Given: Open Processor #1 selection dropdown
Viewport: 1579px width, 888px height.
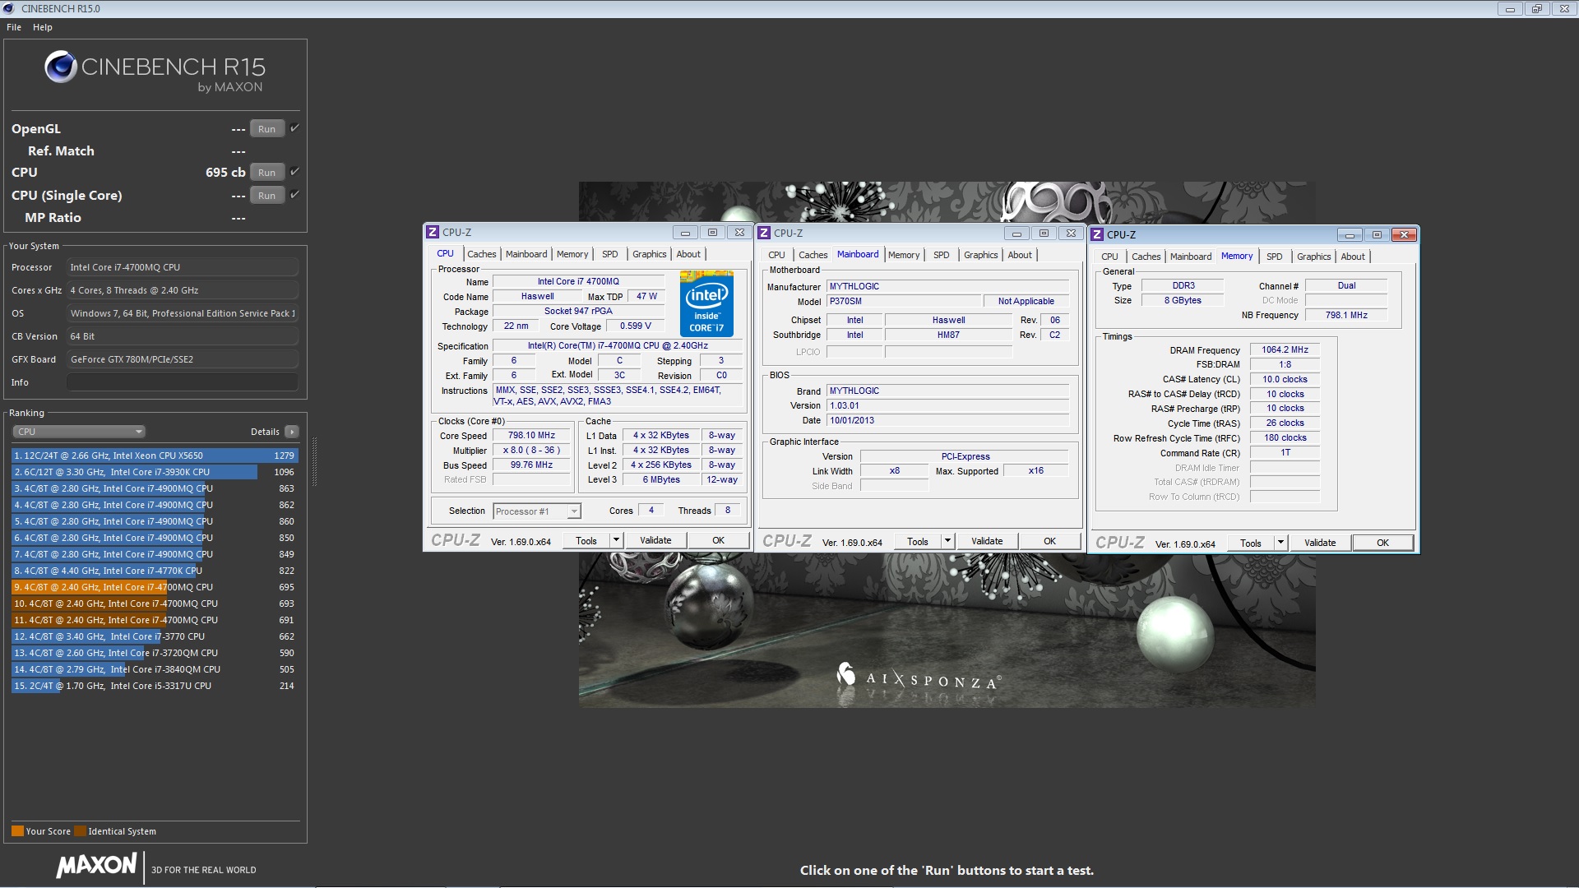Looking at the screenshot, I should point(536,511).
